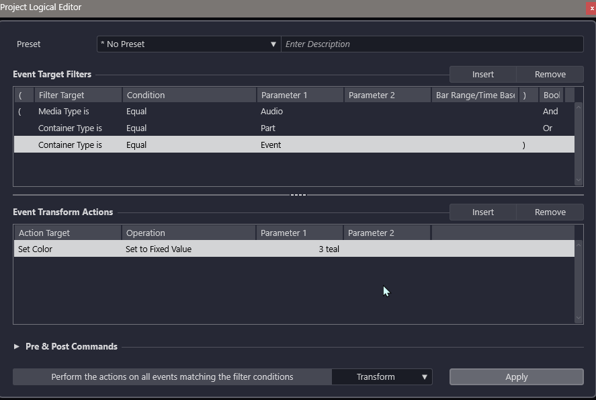
Task: Change the And boolean operator on the Media Type row
Action: [x=550, y=111]
